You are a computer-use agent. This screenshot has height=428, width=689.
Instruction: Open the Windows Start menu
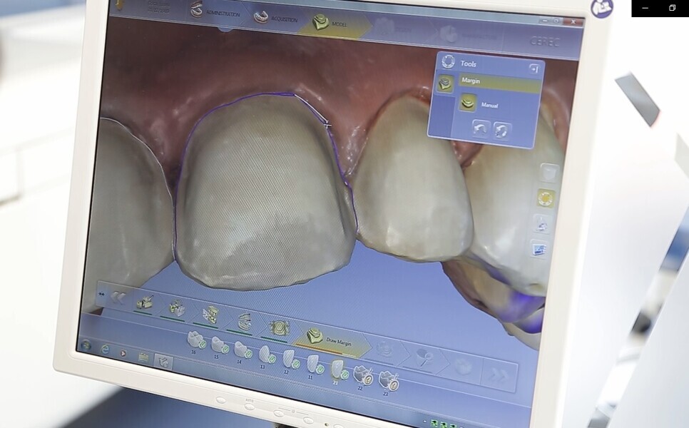pos(86,346)
